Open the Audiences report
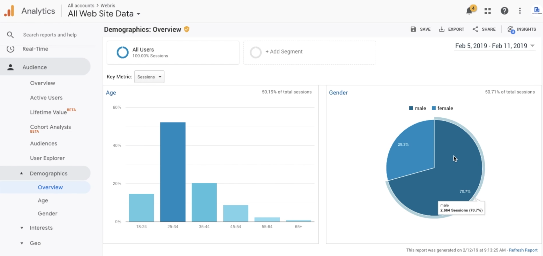Image resolution: width=543 pixels, height=256 pixels. [x=44, y=143]
